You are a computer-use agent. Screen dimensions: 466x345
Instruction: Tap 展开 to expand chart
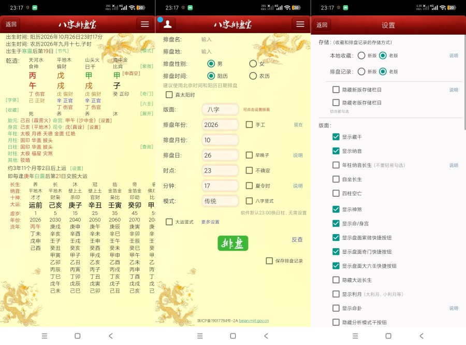(x=147, y=113)
